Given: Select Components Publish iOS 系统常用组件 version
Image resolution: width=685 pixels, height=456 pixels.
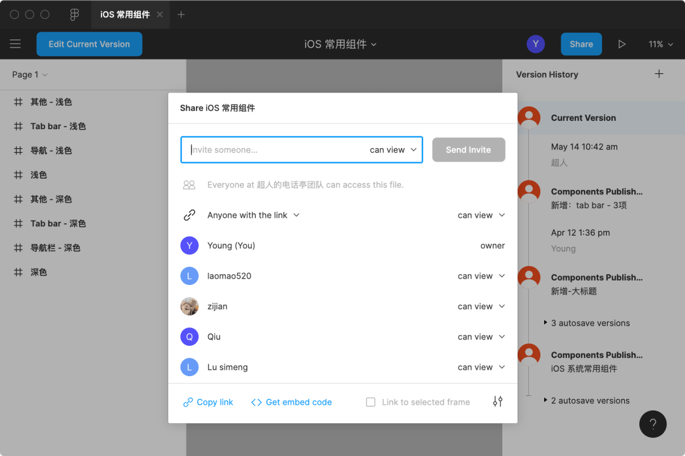Looking at the screenshot, I should 597,362.
